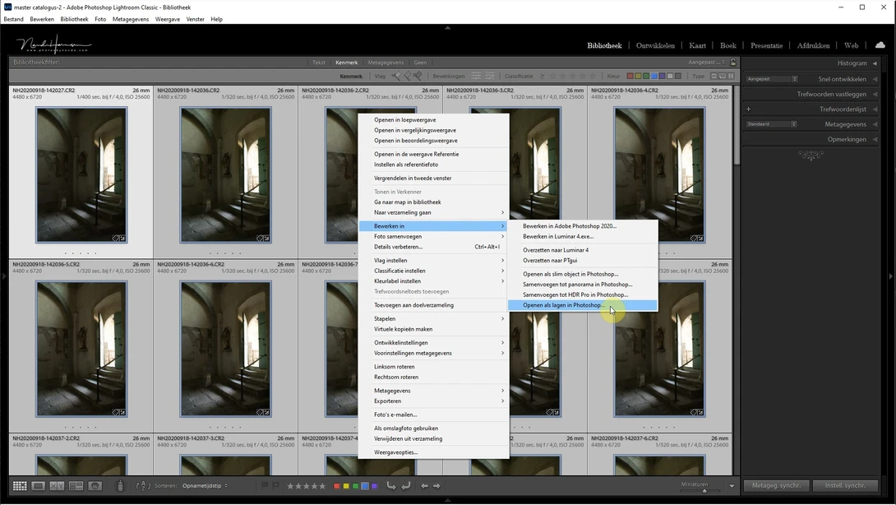Screen dimensions: 896x505
Task: Open compare view (XY) in toolbar
Action: click(58, 485)
